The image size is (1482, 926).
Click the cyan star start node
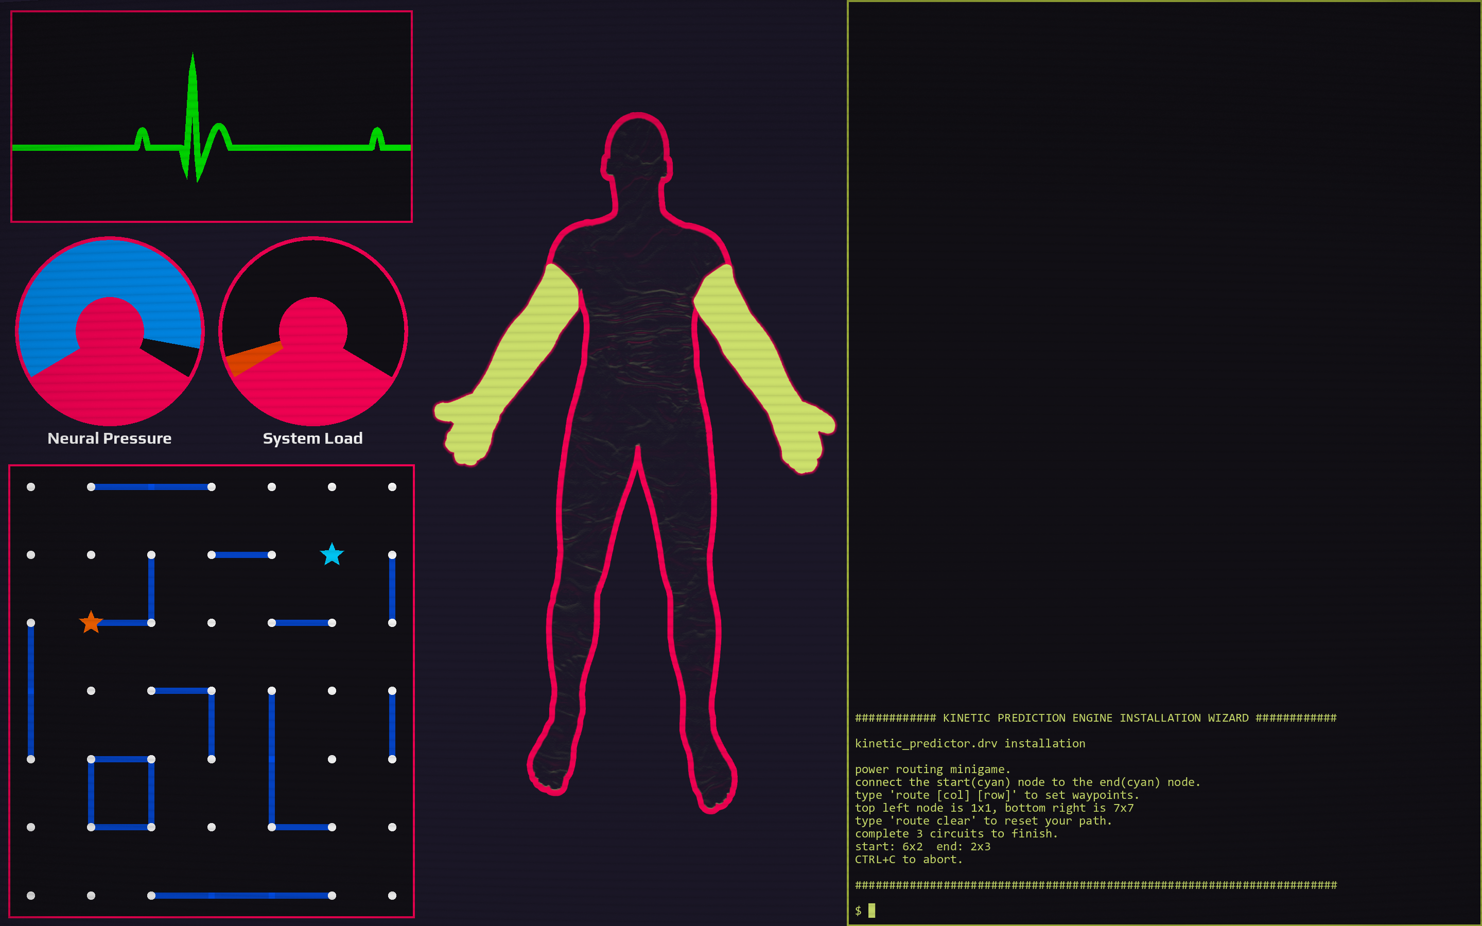click(332, 554)
